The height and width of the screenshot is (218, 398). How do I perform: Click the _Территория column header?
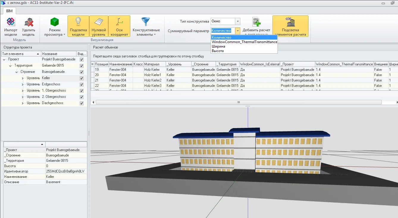pyautogui.click(x=227, y=64)
